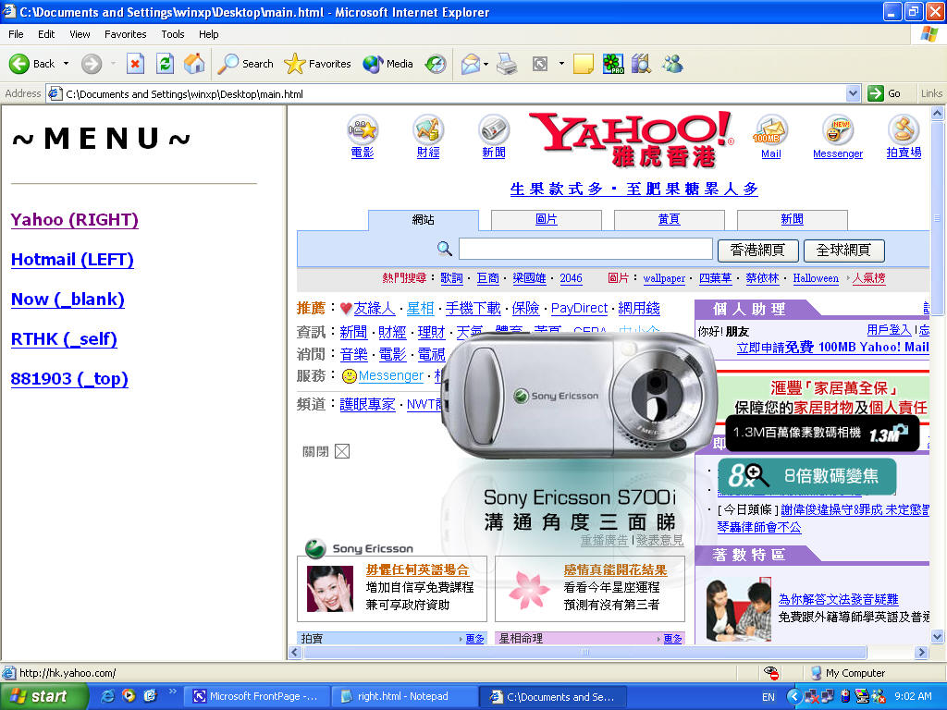Click the 重播廣告 replay ad link
The width and height of the screenshot is (947, 710).
click(x=605, y=540)
